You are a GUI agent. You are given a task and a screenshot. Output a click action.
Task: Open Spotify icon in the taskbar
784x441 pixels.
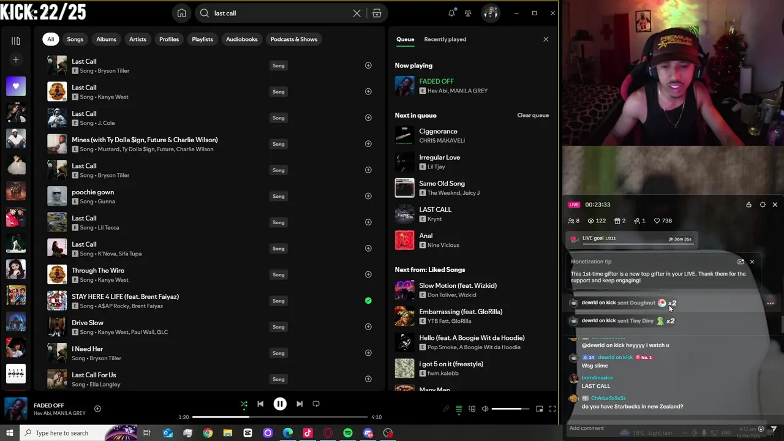pos(348,433)
